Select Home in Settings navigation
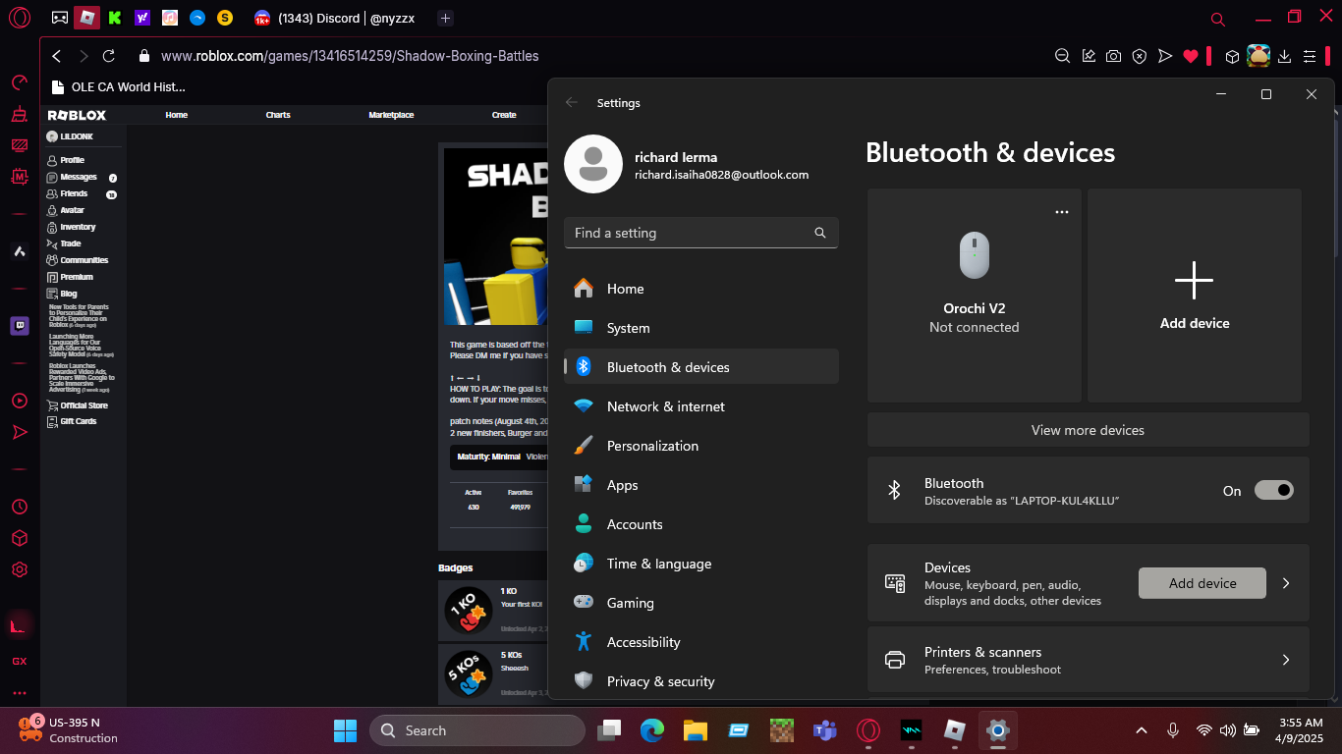 click(x=701, y=289)
